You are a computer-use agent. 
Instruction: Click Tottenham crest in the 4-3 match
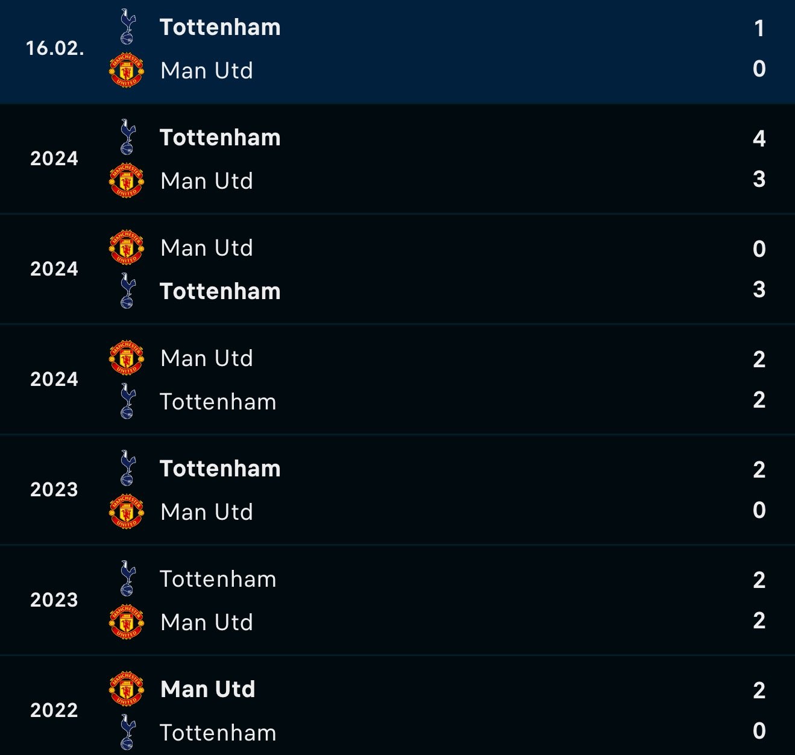click(127, 137)
